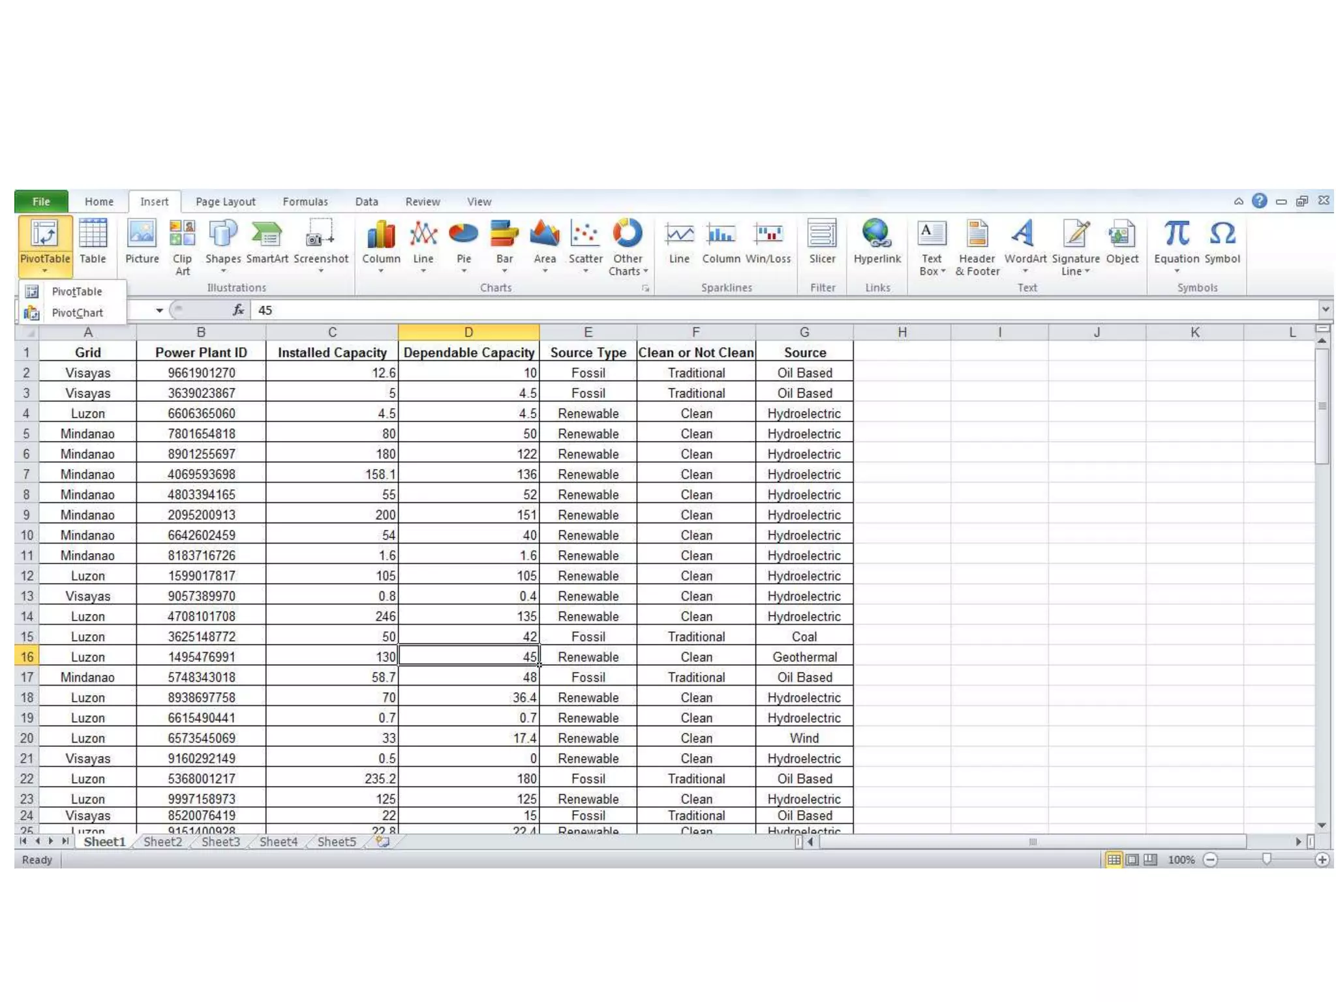
Task: Select column D header
Action: pos(468,332)
